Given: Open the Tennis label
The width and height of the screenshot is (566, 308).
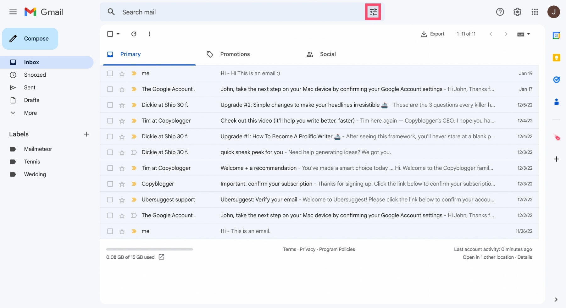Looking at the screenshot, I should point(32,162).
